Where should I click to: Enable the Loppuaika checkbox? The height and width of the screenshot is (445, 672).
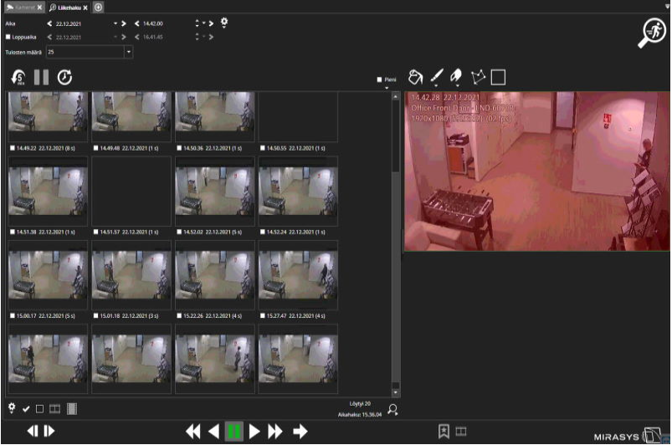click(9, 38)
